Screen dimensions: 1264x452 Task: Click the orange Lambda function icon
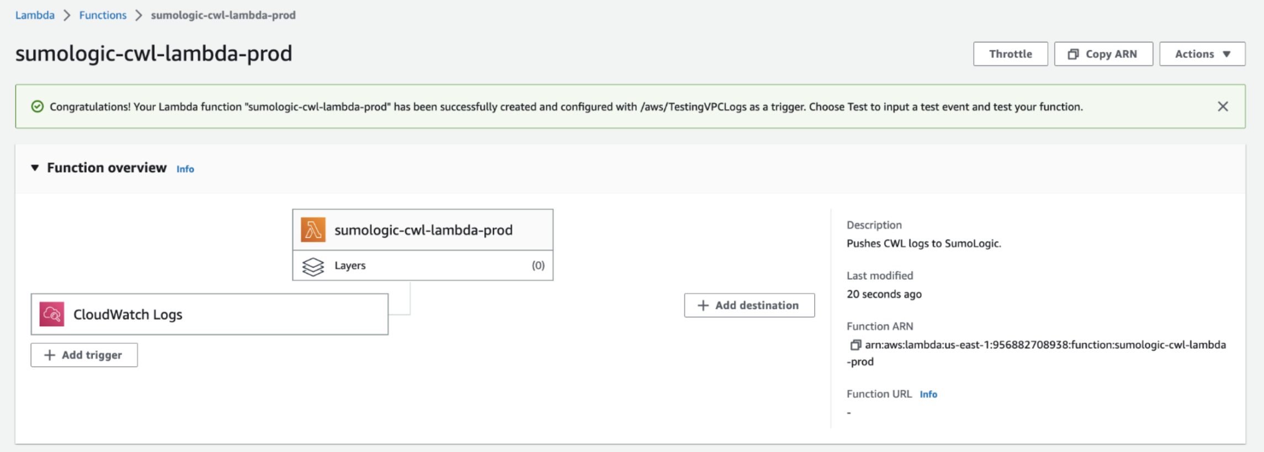(313, 230)
